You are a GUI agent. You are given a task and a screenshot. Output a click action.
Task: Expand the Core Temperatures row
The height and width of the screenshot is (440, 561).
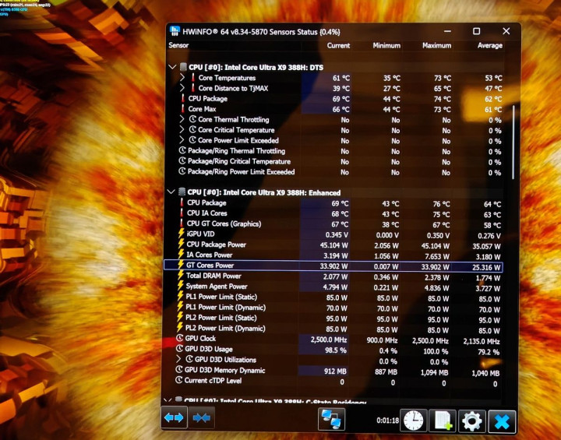pos(182,77)
